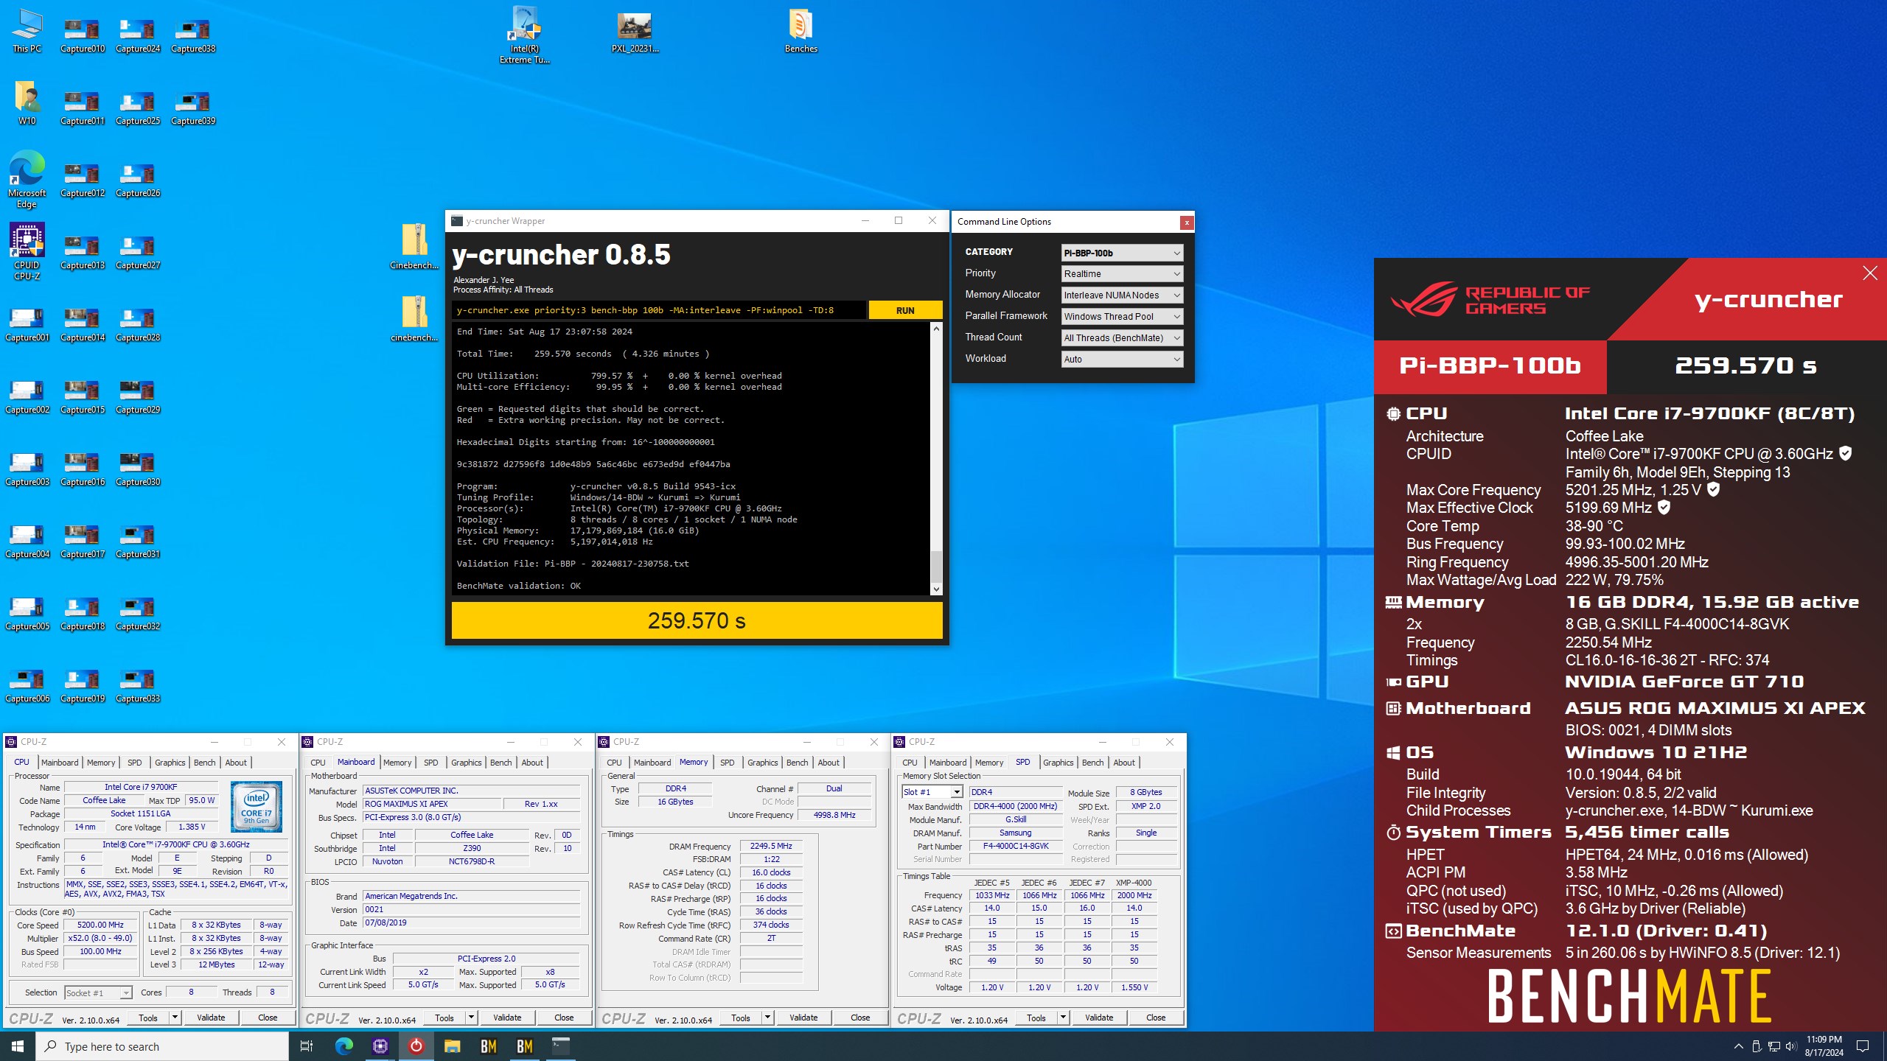Click the network icon in system tray

click(x=1774, y=1046)
